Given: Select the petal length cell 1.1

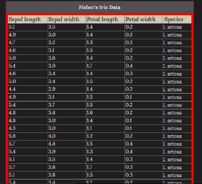Looking at the screenshot, I should click(105, 128).
